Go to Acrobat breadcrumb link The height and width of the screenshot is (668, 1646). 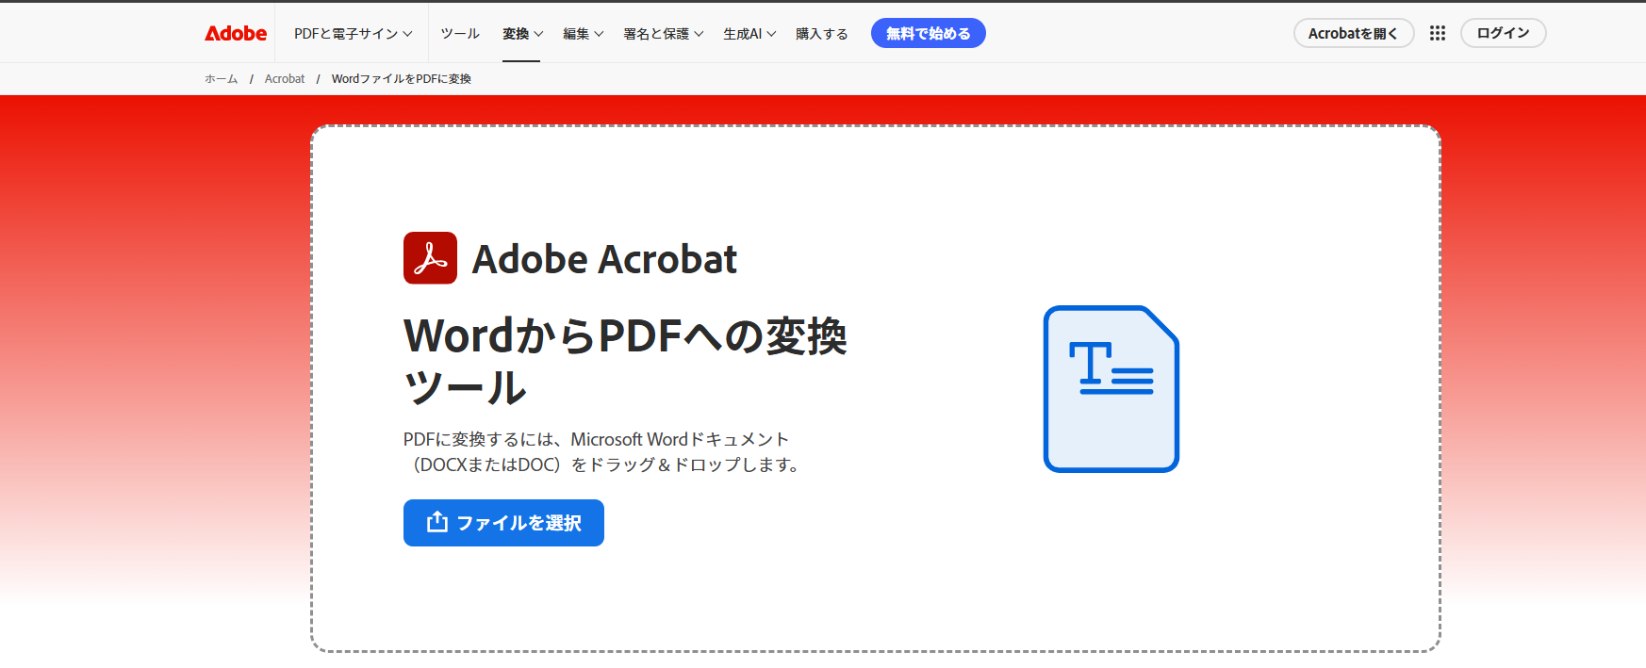coord(285,79)
